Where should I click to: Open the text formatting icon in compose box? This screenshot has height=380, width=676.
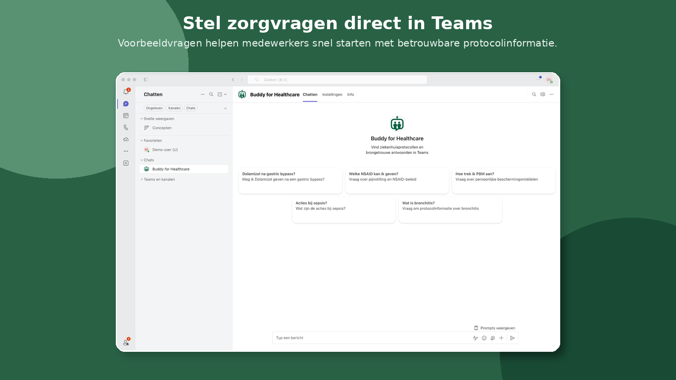click(476, 338)
